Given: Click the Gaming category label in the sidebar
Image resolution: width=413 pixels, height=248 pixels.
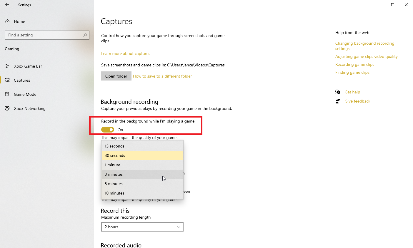Looking at the screenshot, I should click(x=12, y=49).
